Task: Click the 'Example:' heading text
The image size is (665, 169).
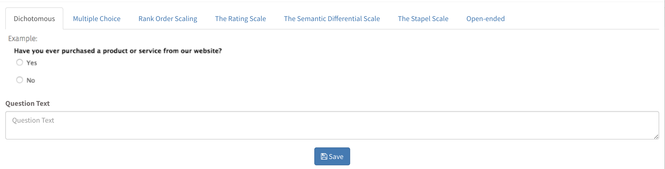Action: [x=23, y=39]
